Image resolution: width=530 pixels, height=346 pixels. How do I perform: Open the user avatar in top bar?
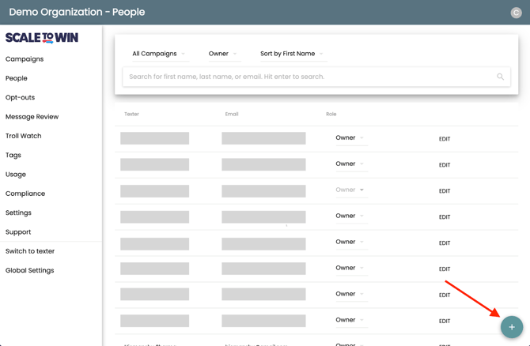tap(516, 13)
